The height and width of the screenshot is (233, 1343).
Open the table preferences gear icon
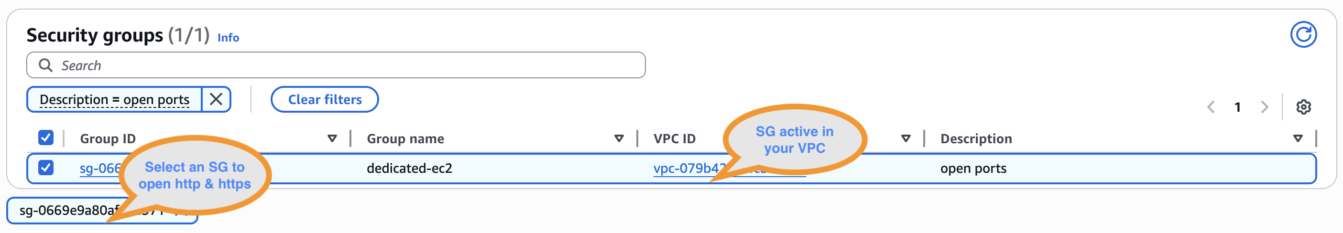1303,107
